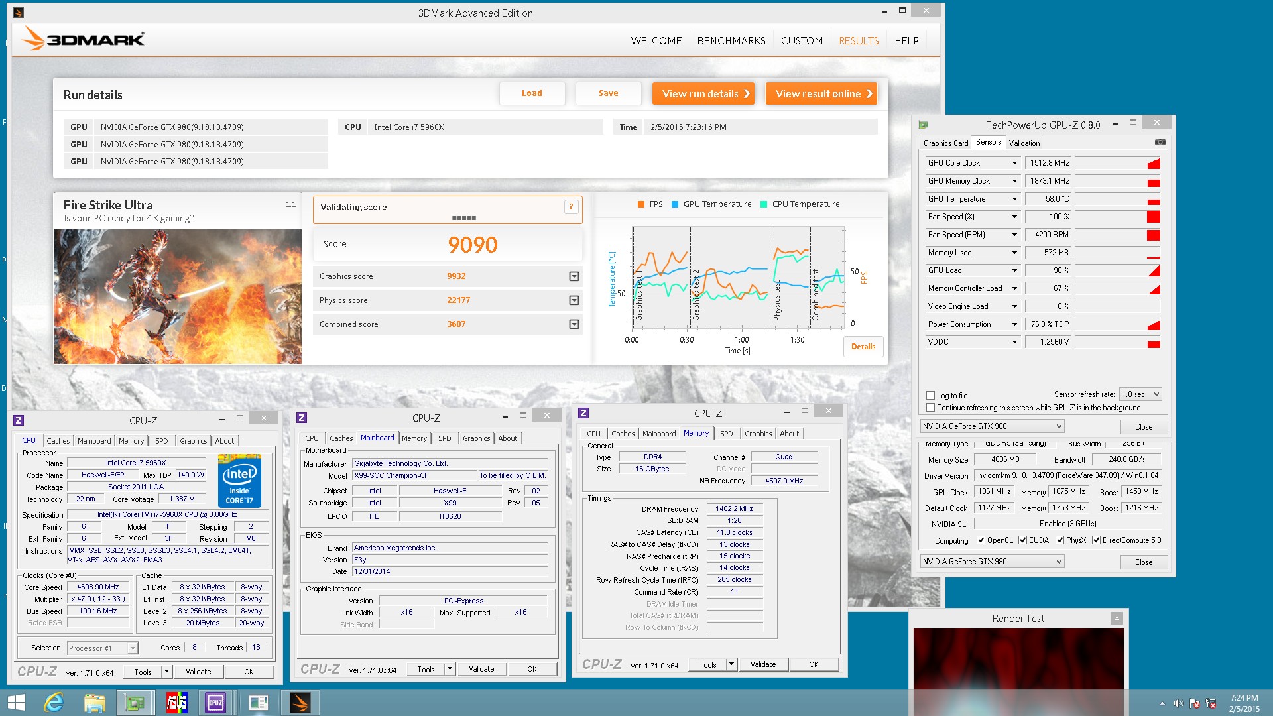
Task: Click Validate in the CPU-Z Mainboard window
Action: [481, 669]
